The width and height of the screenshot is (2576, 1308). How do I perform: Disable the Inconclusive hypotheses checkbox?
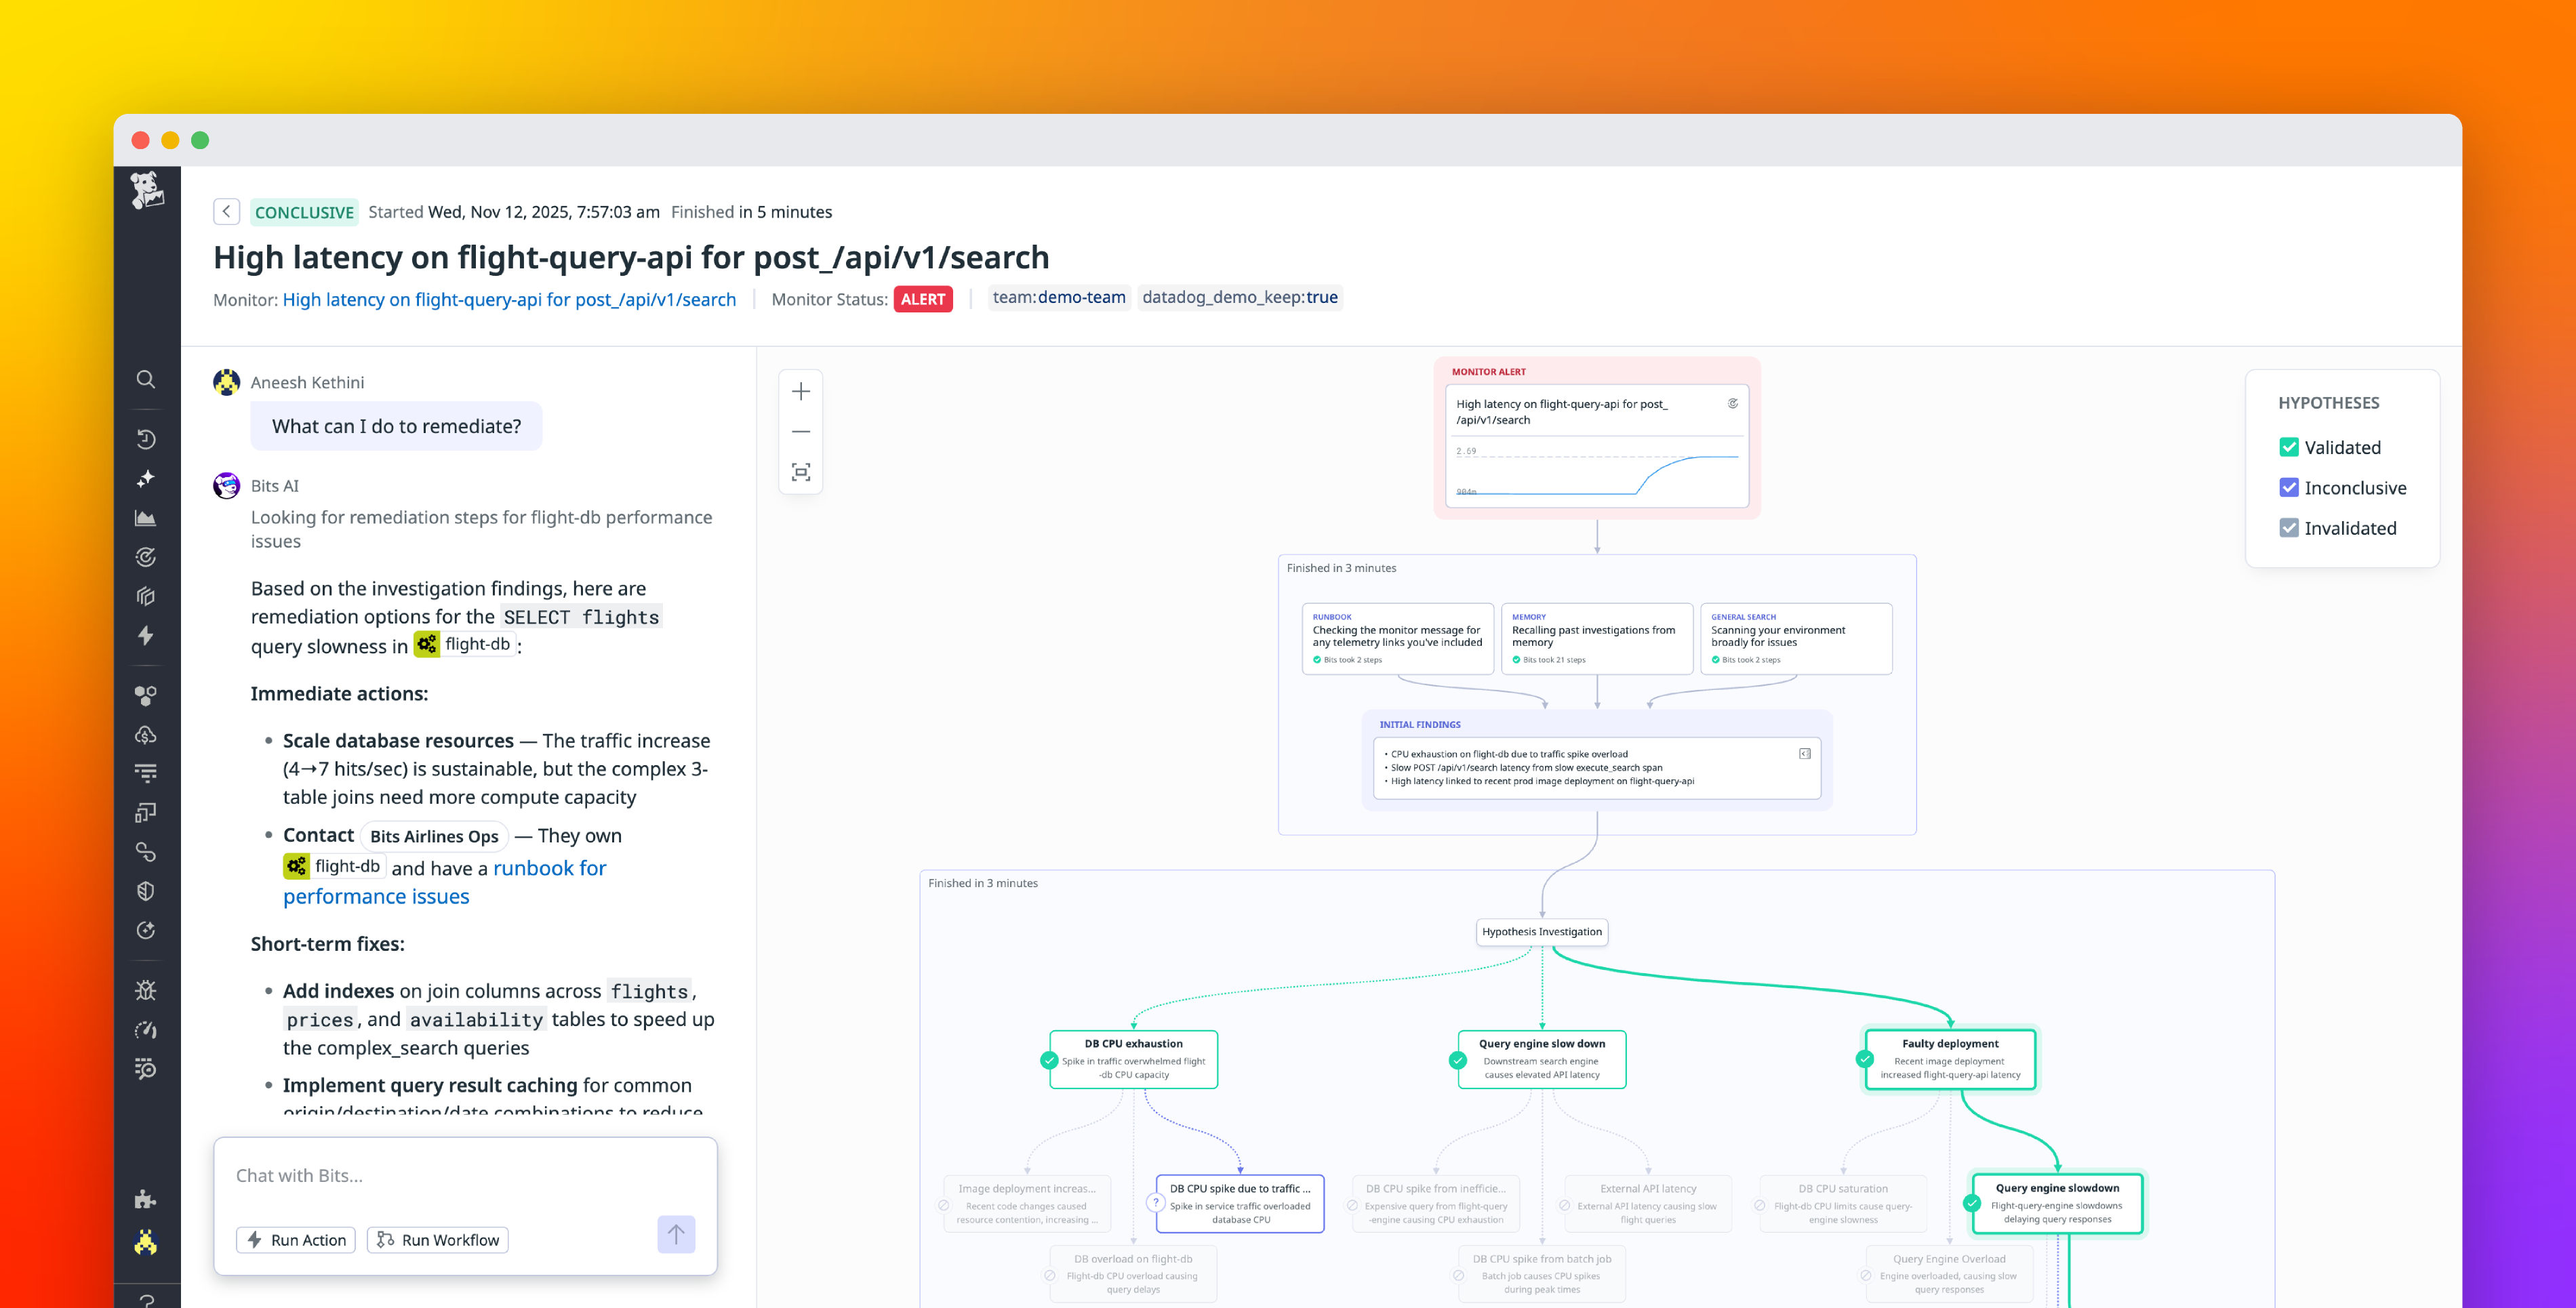coord(2290,487)
